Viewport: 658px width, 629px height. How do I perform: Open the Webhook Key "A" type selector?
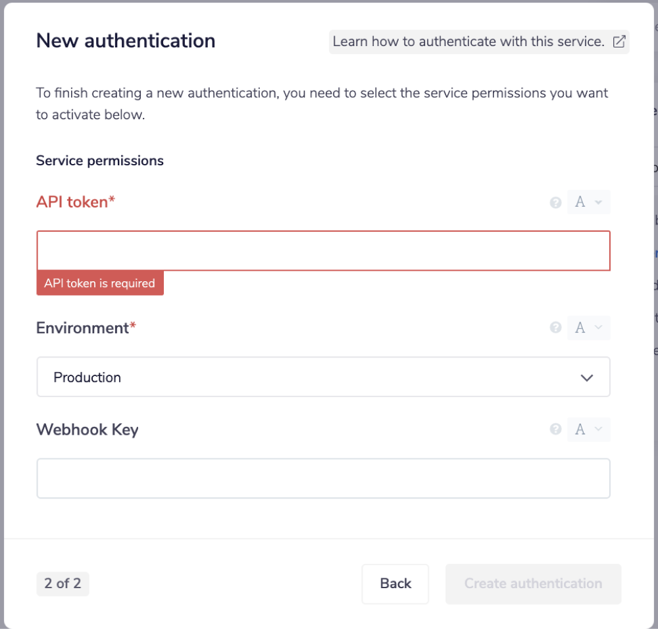[588, 429]
